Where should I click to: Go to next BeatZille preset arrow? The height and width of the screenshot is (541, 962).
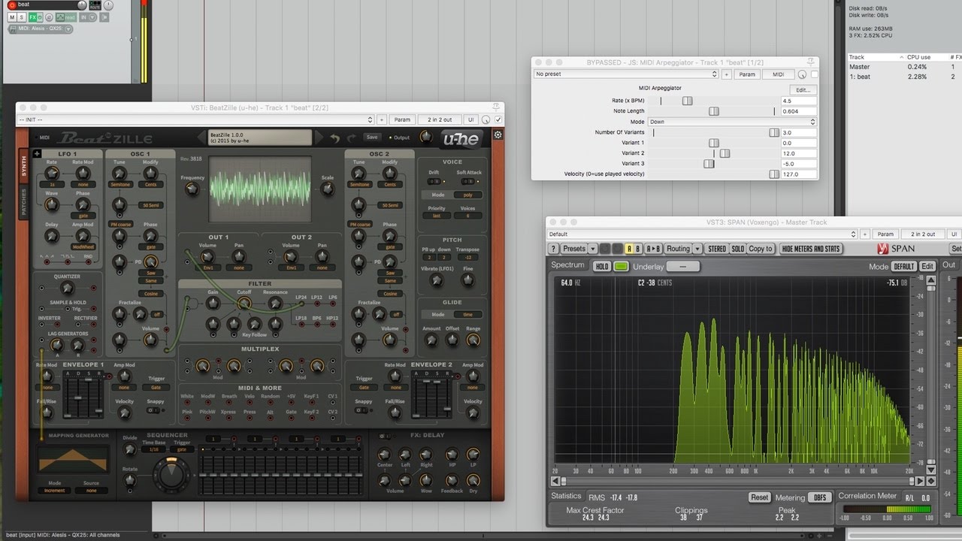click(x=320, y=138)
